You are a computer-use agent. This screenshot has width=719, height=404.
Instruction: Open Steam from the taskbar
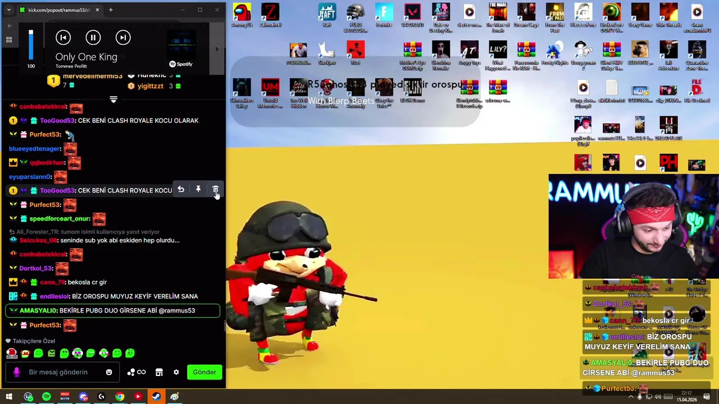tap(156, 397)
